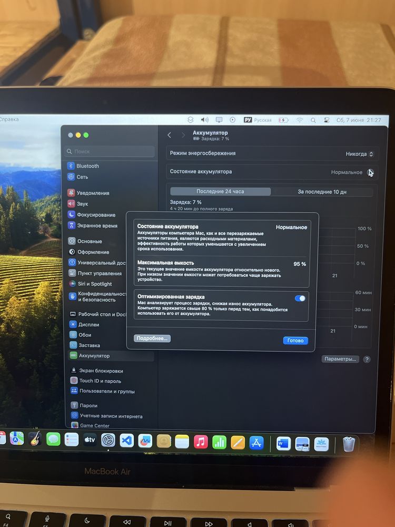Select Рабочий стол и Dock item

(98, 314)
